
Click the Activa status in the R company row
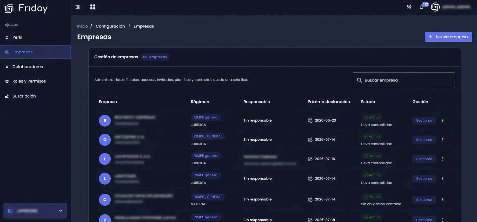point(372,117)
